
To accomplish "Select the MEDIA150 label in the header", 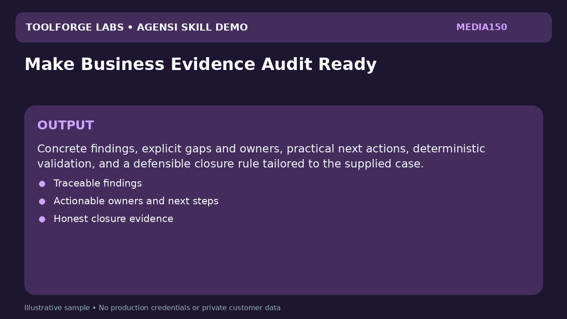I will click(482, 27).
